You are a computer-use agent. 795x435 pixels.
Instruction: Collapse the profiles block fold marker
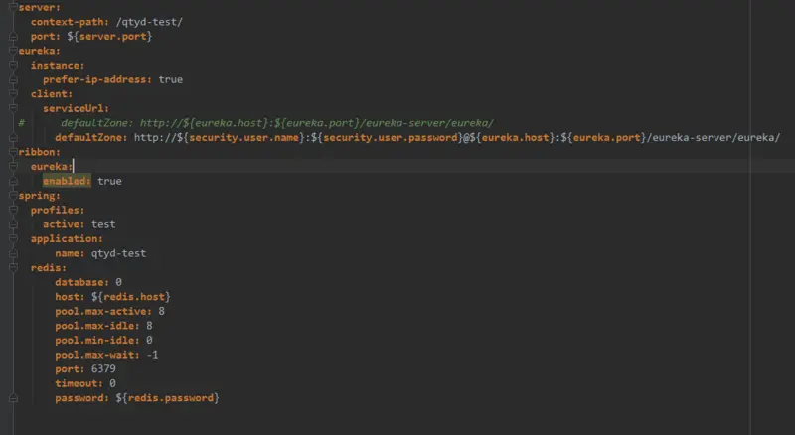pos(13,210)
